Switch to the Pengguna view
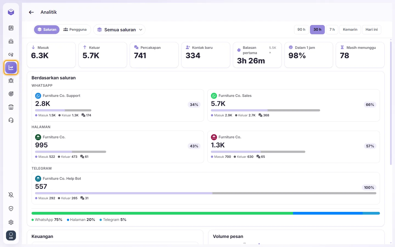Screen dimensions: 395x247 (75, 30)
